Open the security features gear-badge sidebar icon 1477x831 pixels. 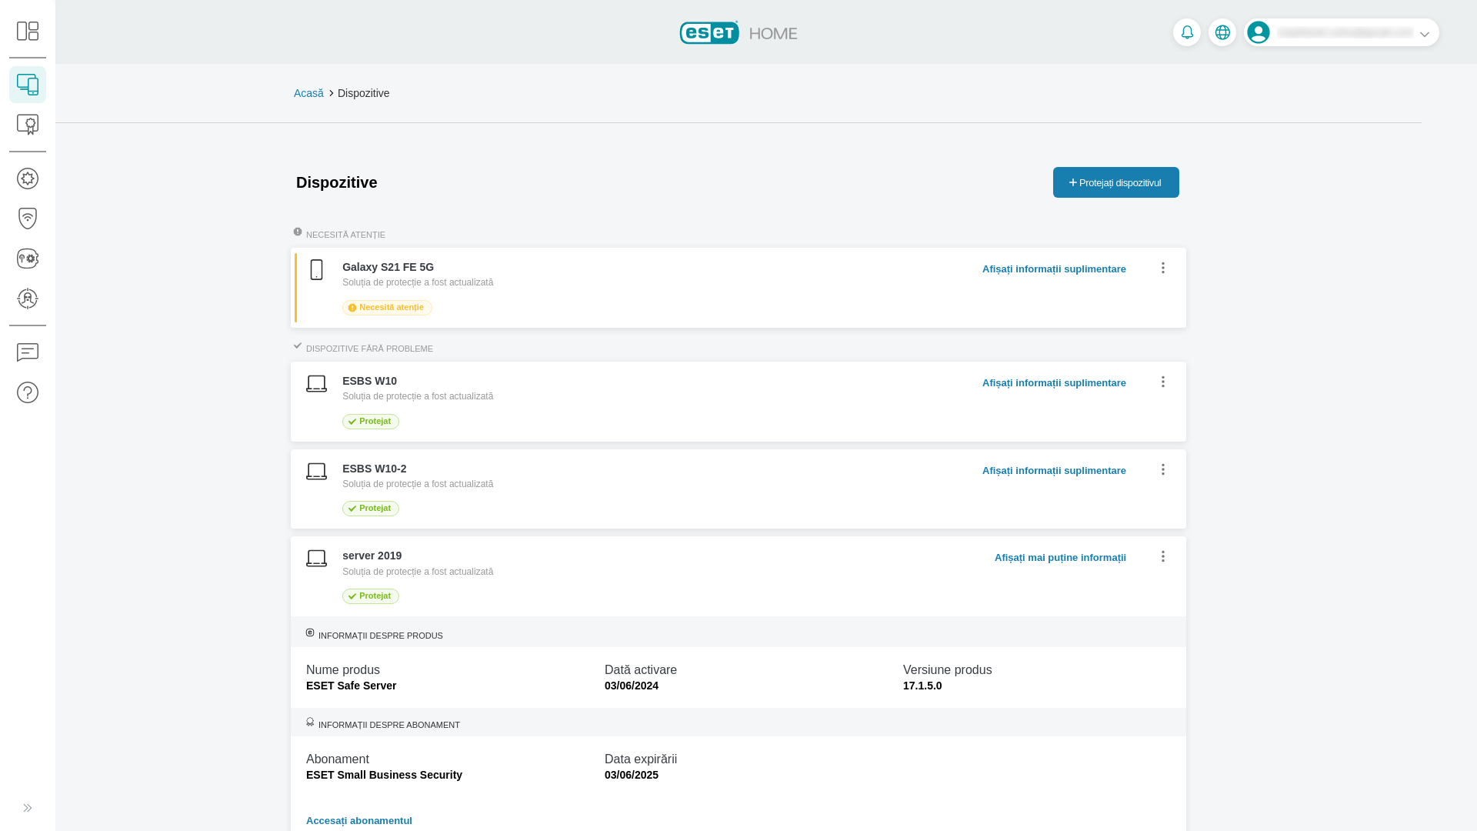click(x=28, y=179)
